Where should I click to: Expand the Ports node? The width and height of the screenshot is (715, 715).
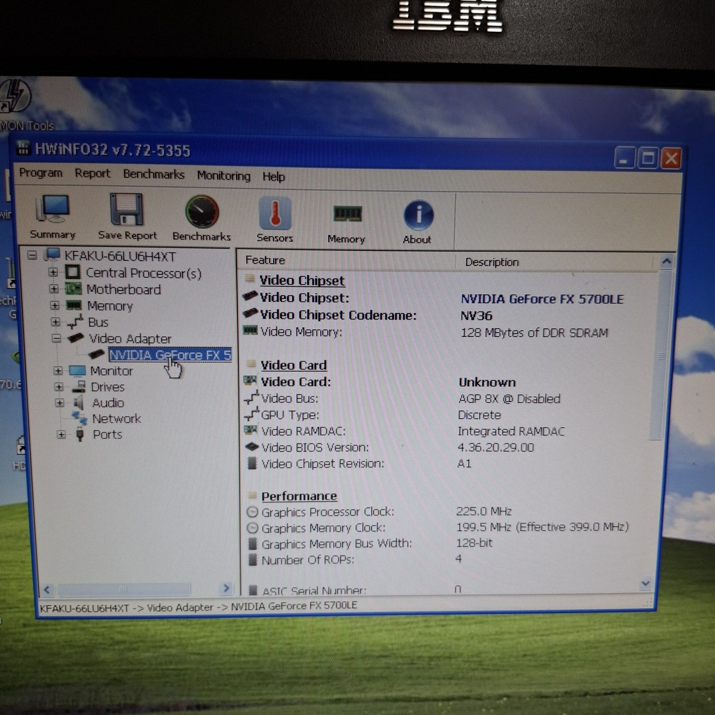tap(61, 435)
